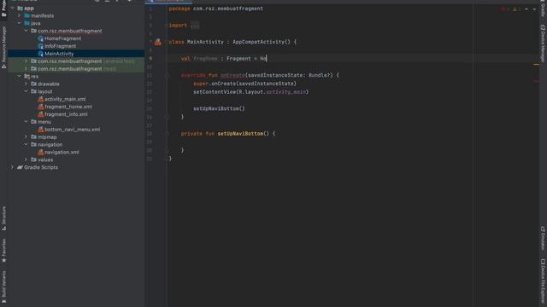
Task: Click the fragment_info.xml file icon
Action: pos(40,114)
